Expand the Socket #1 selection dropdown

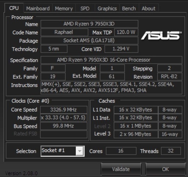coord(80,151)
